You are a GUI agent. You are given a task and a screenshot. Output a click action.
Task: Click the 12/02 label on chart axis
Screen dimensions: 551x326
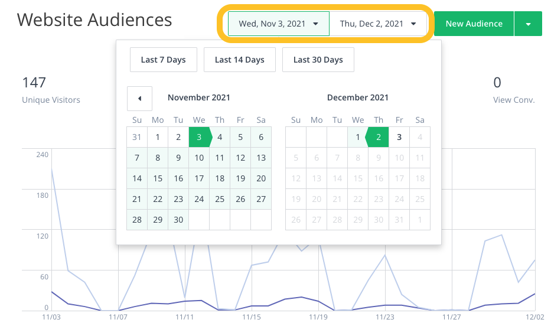(x=535, y=317)
